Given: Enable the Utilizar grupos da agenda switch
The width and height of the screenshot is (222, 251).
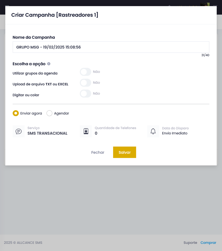Looking at the screenshot, I should tap(86, 72).
